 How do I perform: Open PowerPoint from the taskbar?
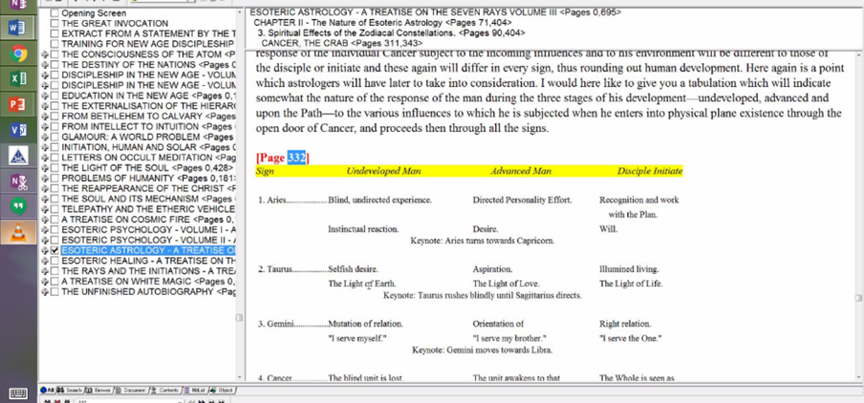click(18, 104)
